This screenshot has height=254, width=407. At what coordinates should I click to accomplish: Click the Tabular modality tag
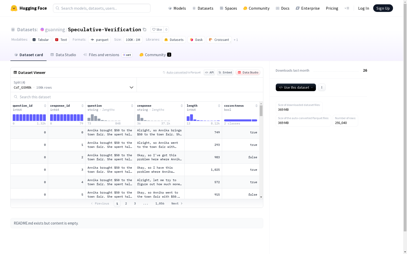point(41,40)
